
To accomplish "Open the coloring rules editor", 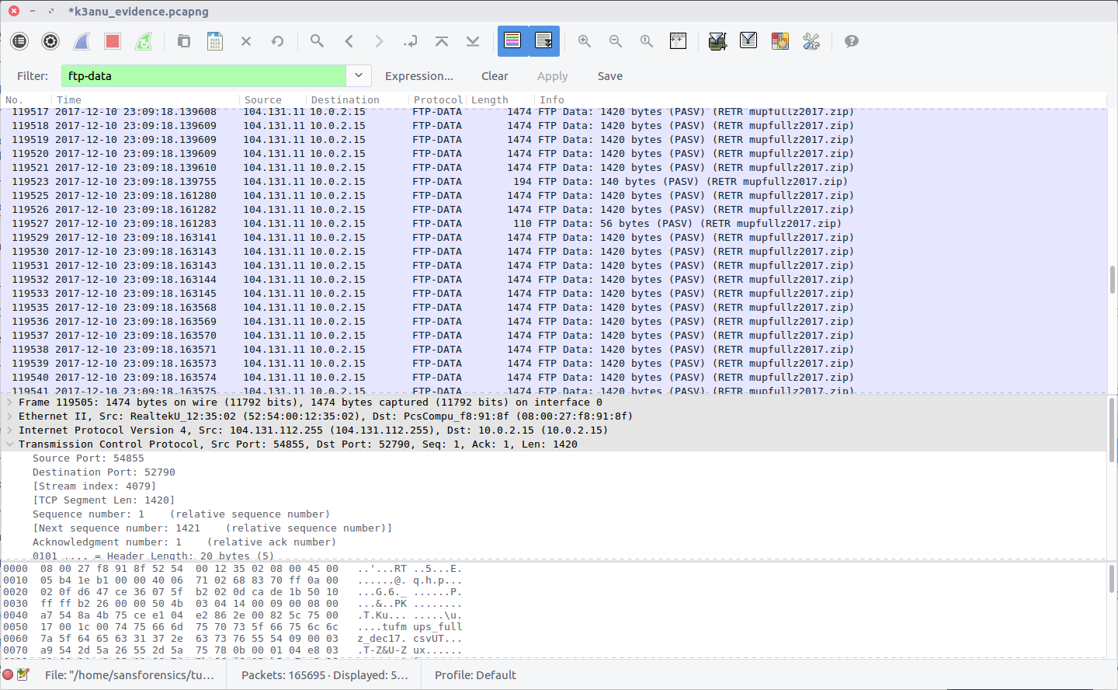I will click(x=779, y=41).
